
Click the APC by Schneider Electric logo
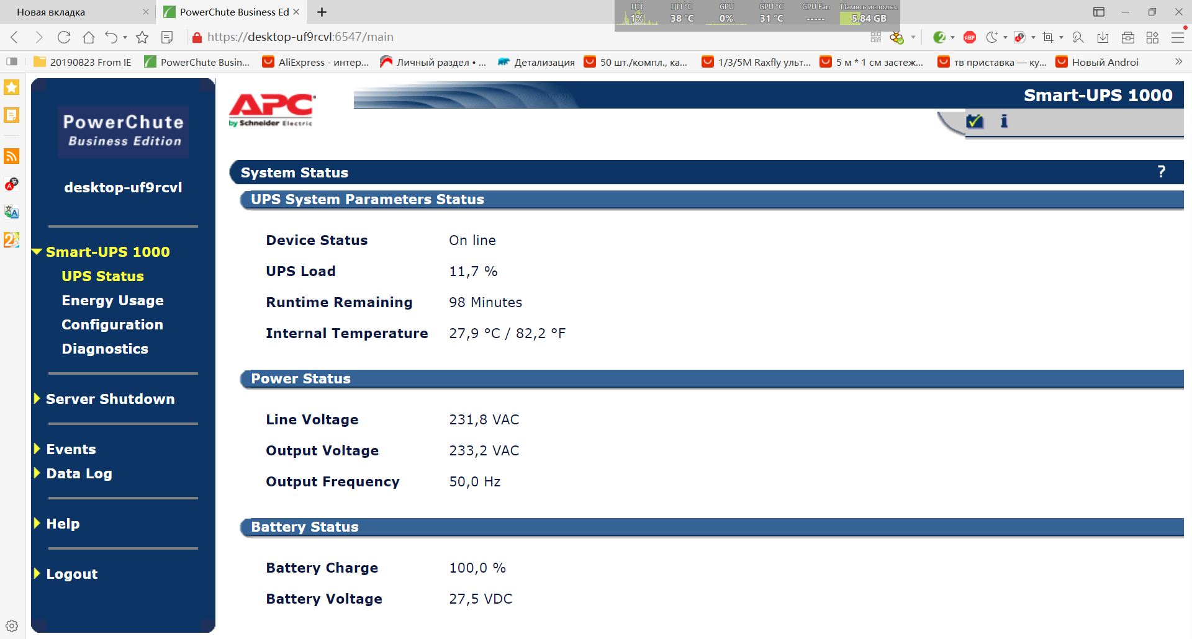pos(272,110)
